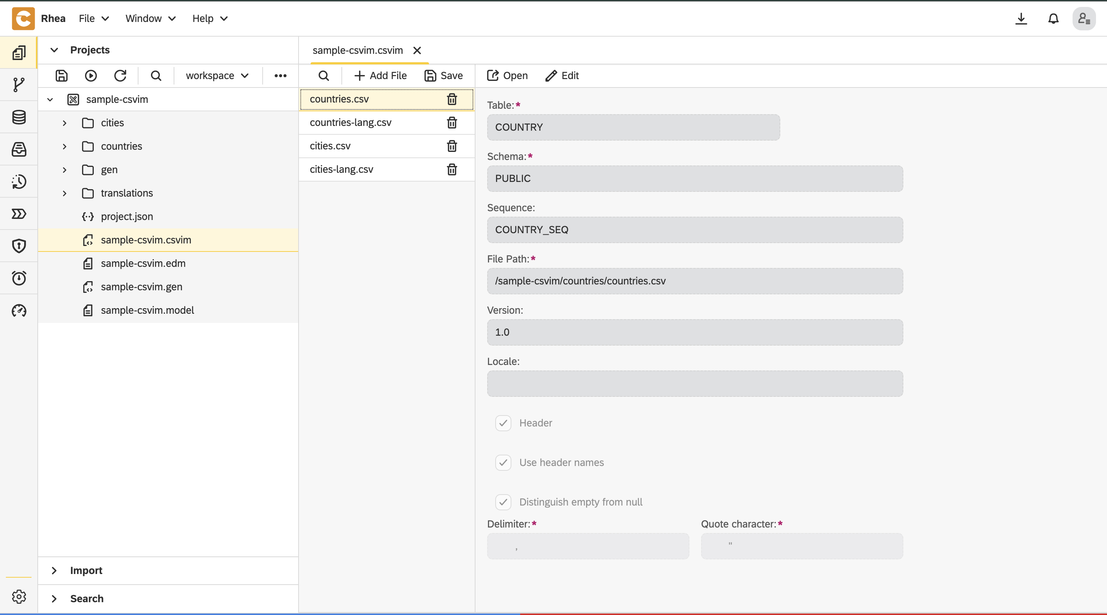Screen dimensions: 1107x615
Task: Click the Edit button
Action: [562, 75]
